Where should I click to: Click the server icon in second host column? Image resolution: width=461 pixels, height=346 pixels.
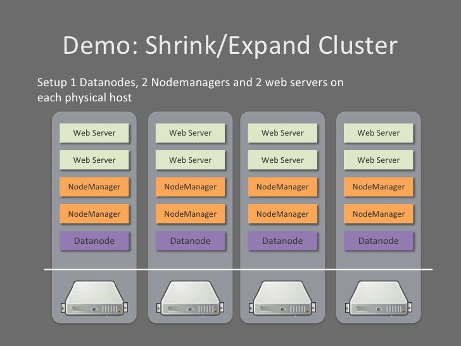tap(190, 298)
